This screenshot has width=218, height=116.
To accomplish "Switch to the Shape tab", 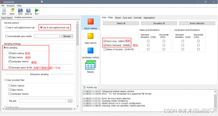I will coord(118,18).
